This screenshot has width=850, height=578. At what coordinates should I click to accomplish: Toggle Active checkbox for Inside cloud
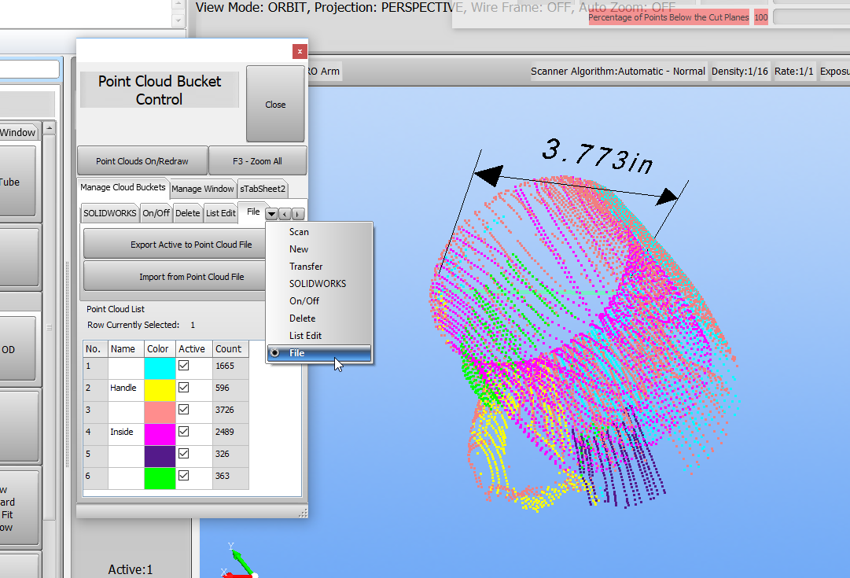pos(183,432)
